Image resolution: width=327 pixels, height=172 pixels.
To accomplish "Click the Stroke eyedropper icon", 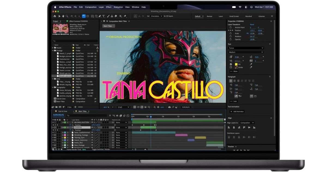I will pyautogui.click(x=251, y=67).
